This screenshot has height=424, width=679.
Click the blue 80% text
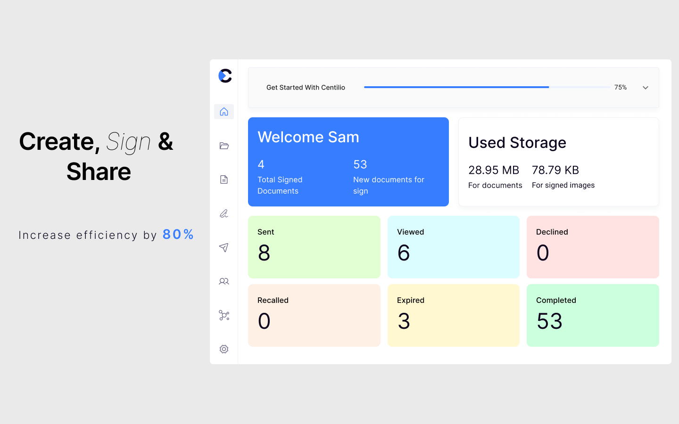[x=178, y=234]
